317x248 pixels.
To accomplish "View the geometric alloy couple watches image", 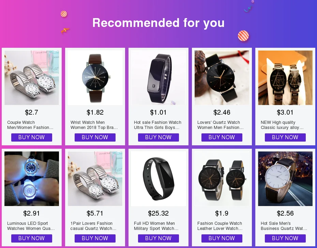I will pyautogui.click(x=285, y=78).
